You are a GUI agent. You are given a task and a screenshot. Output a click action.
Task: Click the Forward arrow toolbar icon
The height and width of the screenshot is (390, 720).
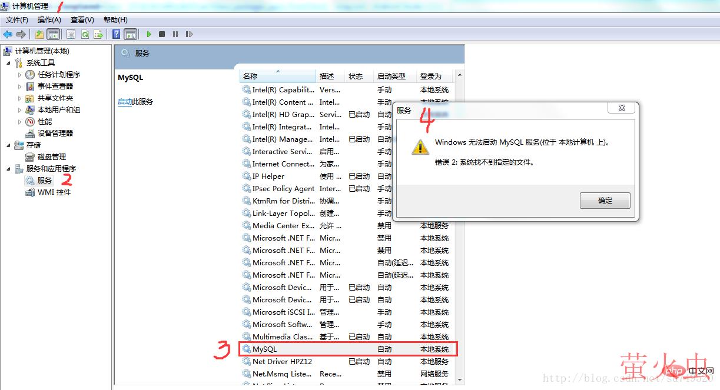click(x=21, y=34)
